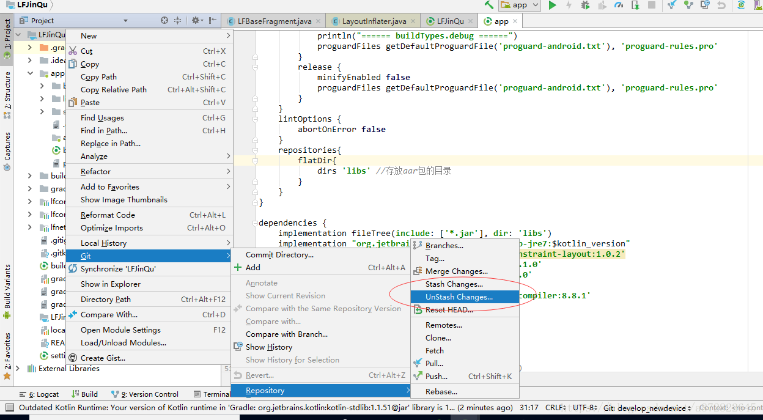Screen dimensions: 763x420
Task: Click the GitHub icon beside Create Gist
Action: click(x=73, y=358)
